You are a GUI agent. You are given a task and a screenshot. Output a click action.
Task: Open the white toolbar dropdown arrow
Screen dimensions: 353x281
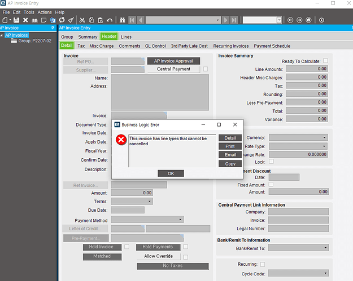(x=279, y=20)
